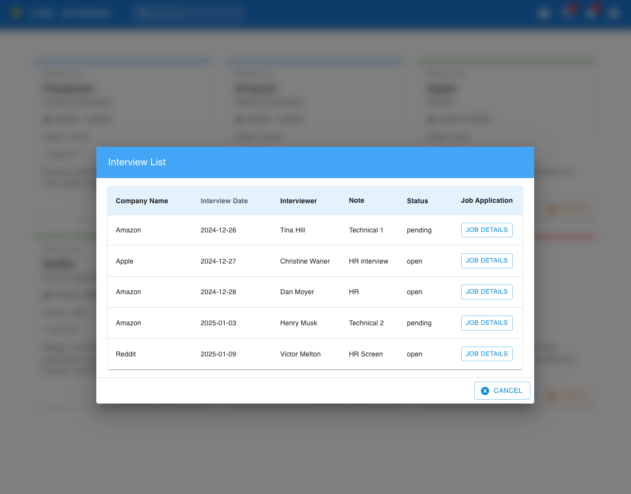The image size is (631, 494).
Task: Click the Note column header
Action: coord(357,200)
